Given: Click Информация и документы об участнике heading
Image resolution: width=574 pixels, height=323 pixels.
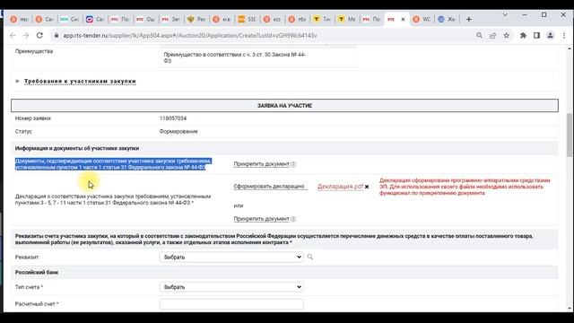Looking at the screenshot, I should (x=77, y=148).
